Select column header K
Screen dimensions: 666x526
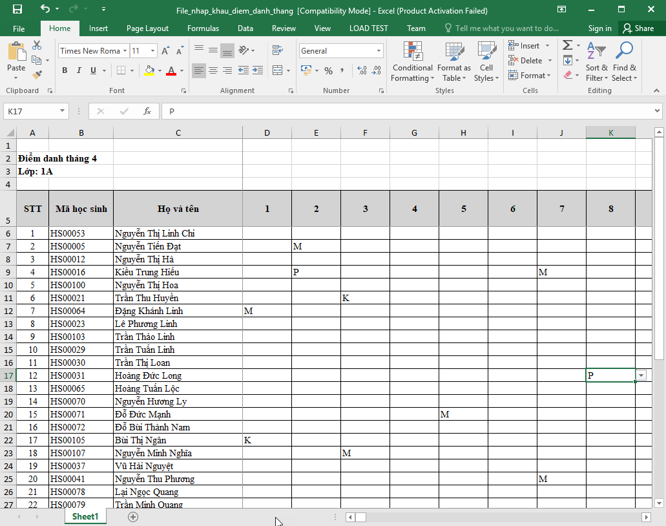click(611, 132)
